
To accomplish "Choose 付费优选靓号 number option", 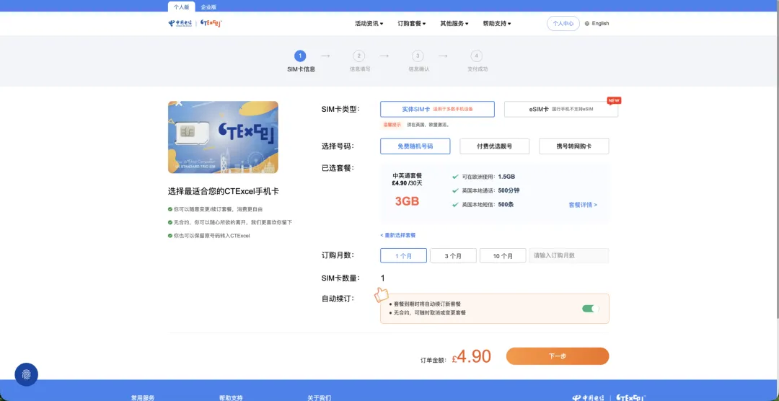I will [494, 146].
